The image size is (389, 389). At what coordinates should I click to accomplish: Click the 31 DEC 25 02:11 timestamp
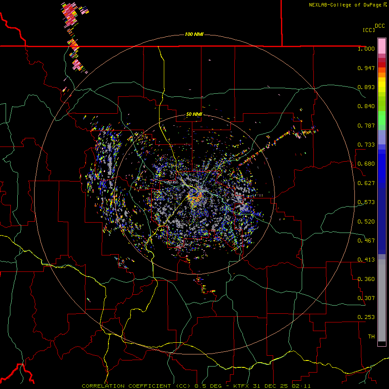281,386
